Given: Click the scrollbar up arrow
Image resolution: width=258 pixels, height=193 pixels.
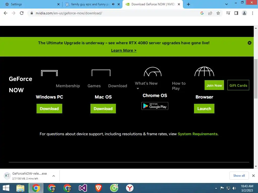Looking at the screenshot, I should point(256,28).
